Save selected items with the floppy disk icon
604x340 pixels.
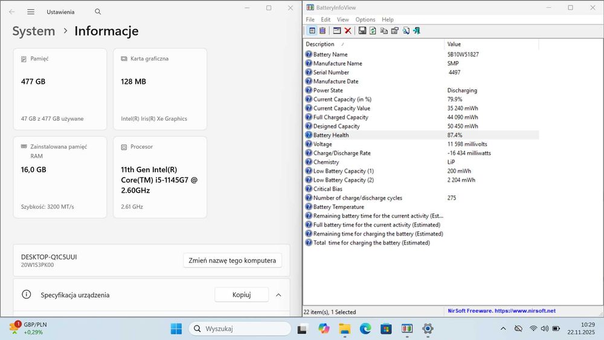[362, 31]
